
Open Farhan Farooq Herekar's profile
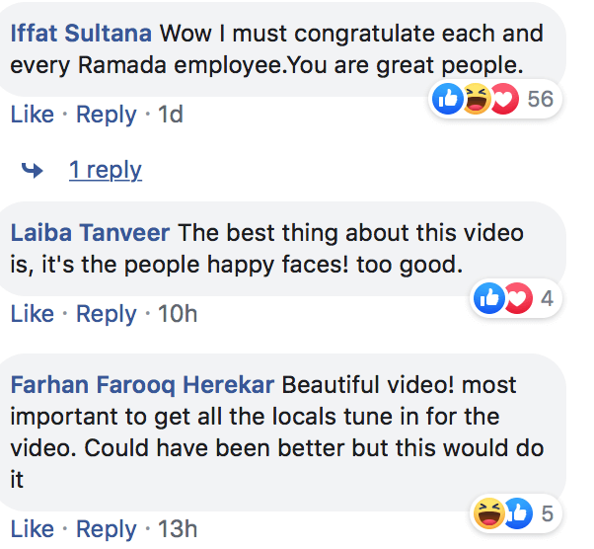[x=142, y=385]
